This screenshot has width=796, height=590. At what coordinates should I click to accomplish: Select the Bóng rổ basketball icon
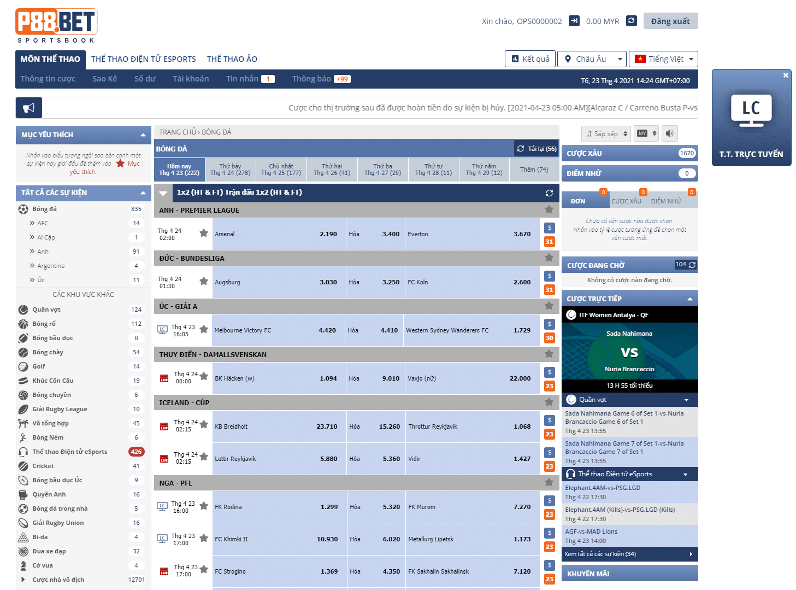23,324
